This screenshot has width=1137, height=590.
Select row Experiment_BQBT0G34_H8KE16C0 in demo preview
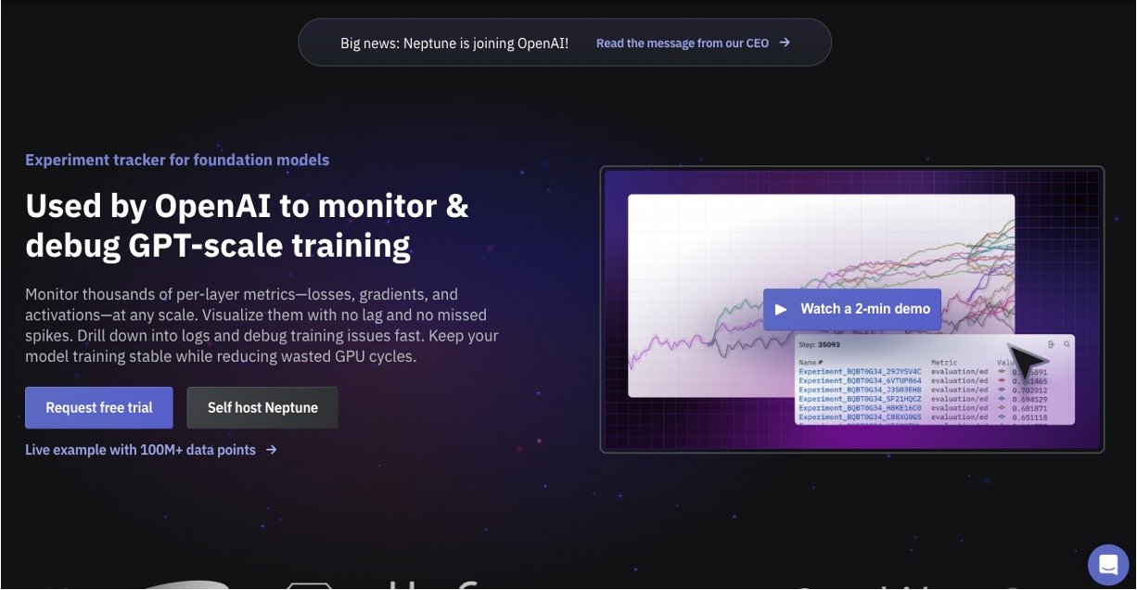point(858,408)
